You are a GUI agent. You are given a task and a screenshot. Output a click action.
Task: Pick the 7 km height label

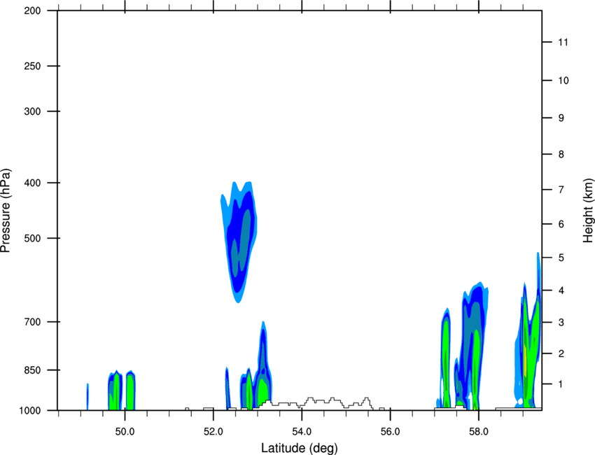pyautogui.click(x=561, y=190)
